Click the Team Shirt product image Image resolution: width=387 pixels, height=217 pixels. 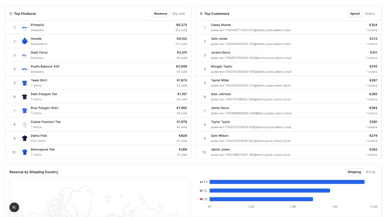[25, 83]
